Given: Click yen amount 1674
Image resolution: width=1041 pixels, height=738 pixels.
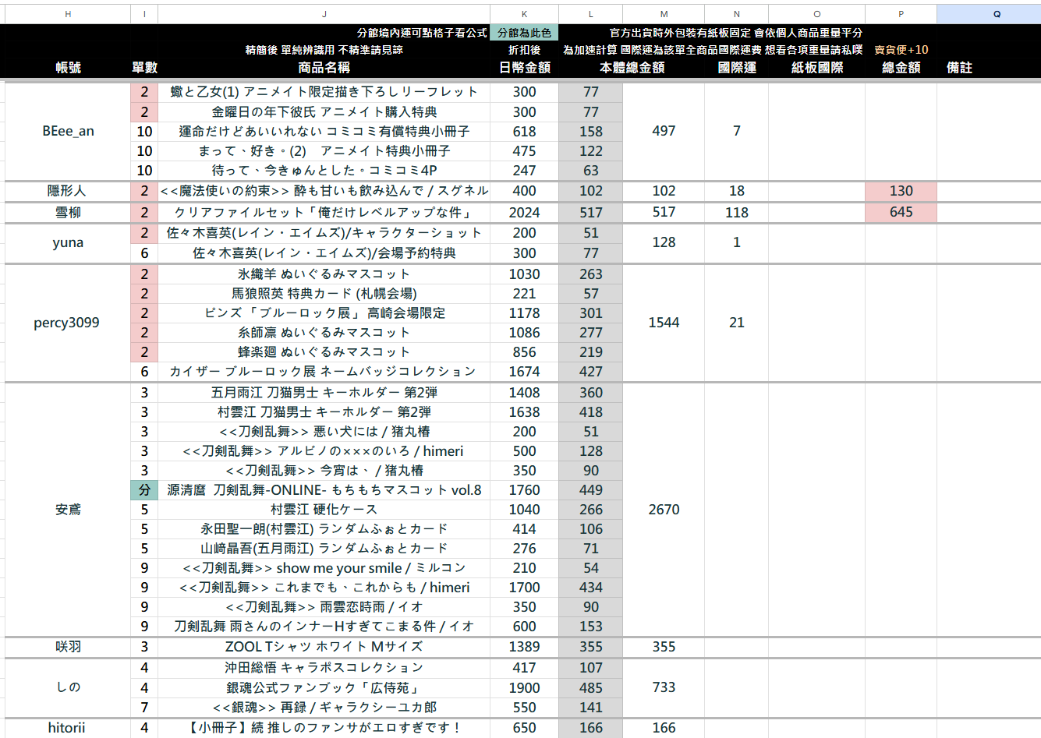Looking at the screenshot, I should pos(524,372).
